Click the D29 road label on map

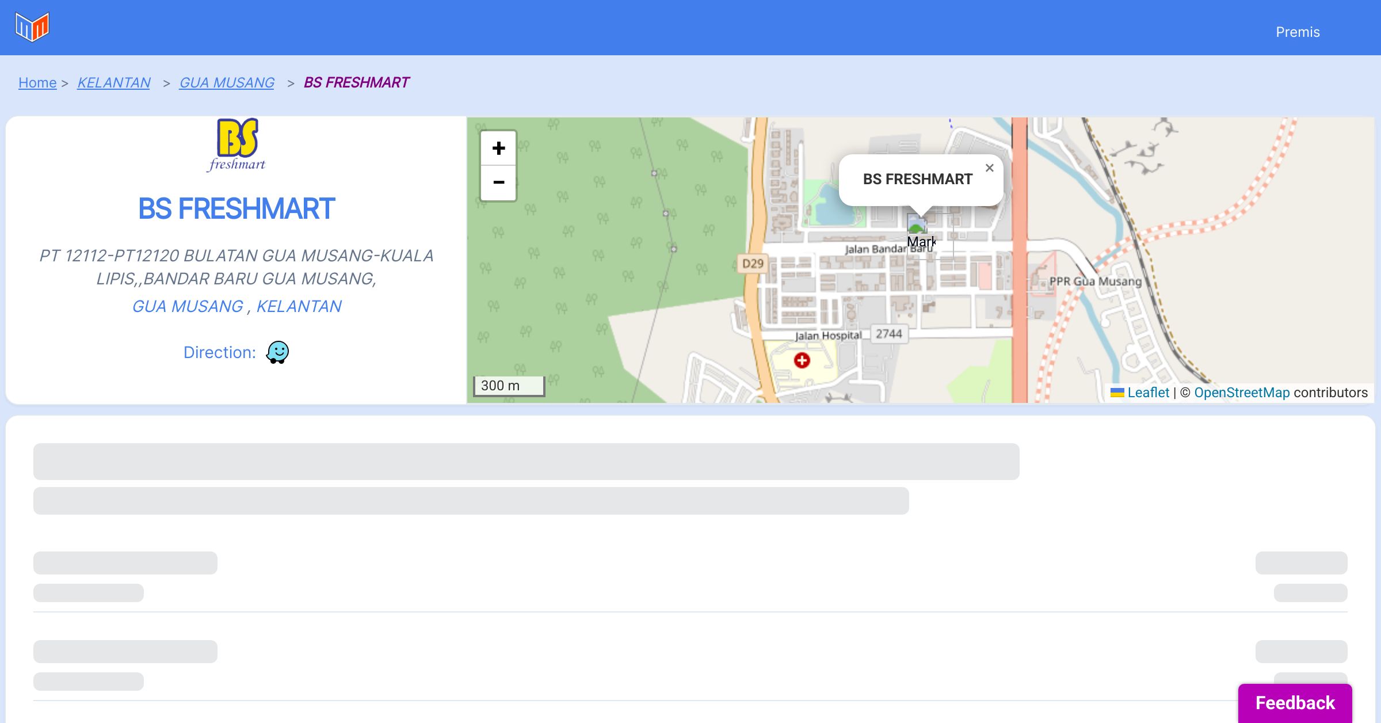(x=752, y=264)
